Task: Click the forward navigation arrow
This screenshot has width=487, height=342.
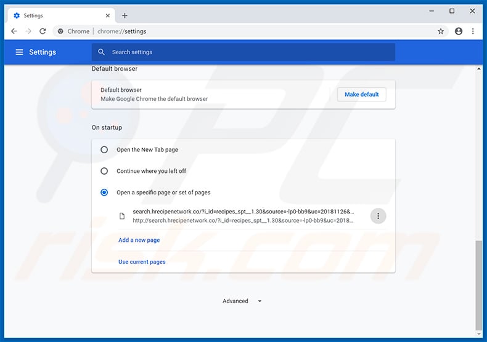Action: click(x=28, y=31)
